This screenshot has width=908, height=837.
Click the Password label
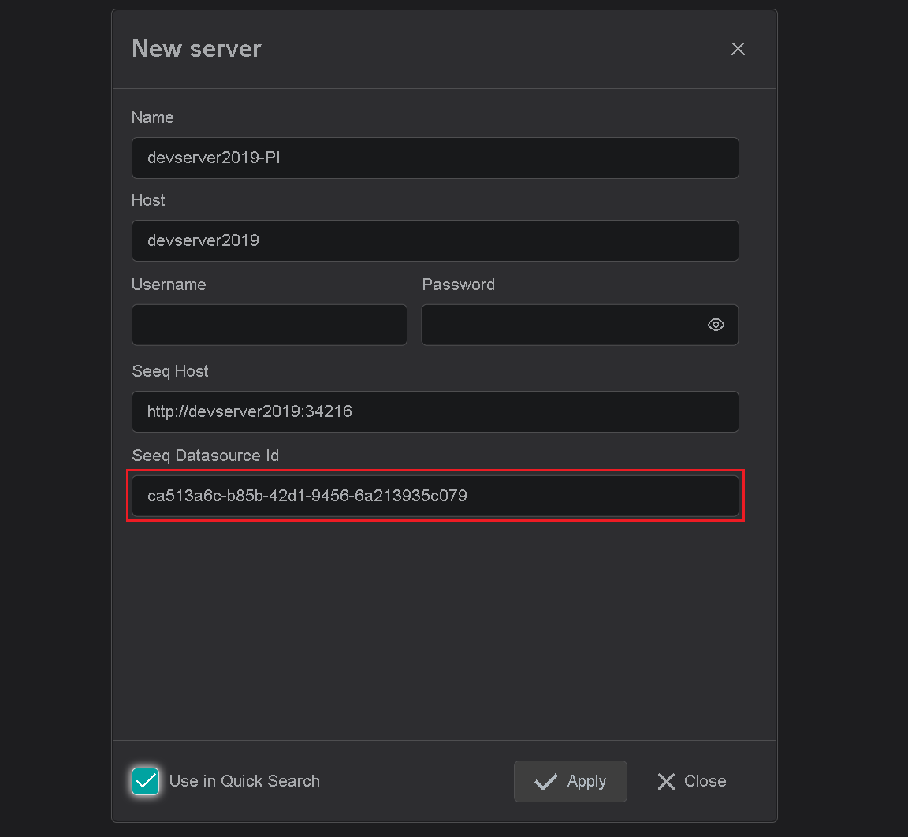(459, 285)
